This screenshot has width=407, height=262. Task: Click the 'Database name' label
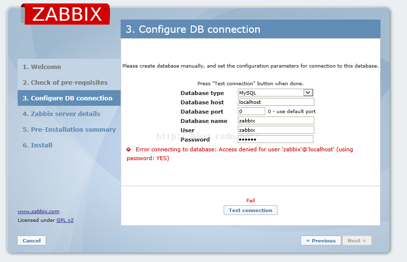tap(204, 121)
